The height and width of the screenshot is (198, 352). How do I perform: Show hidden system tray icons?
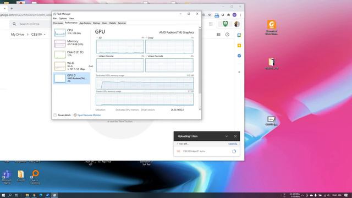(302, 195)
